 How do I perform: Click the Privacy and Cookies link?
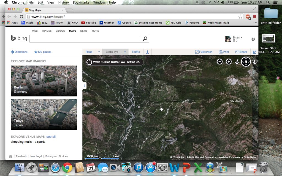pyautogui.click(x=56, y=156)
